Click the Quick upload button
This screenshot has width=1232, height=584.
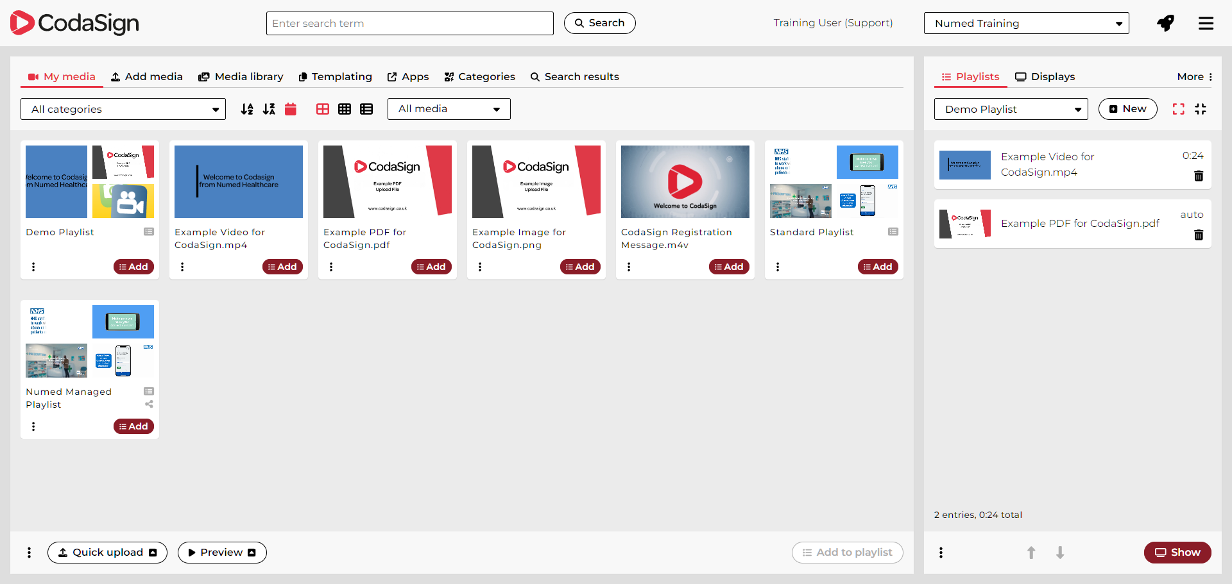[x=107, y=553]
